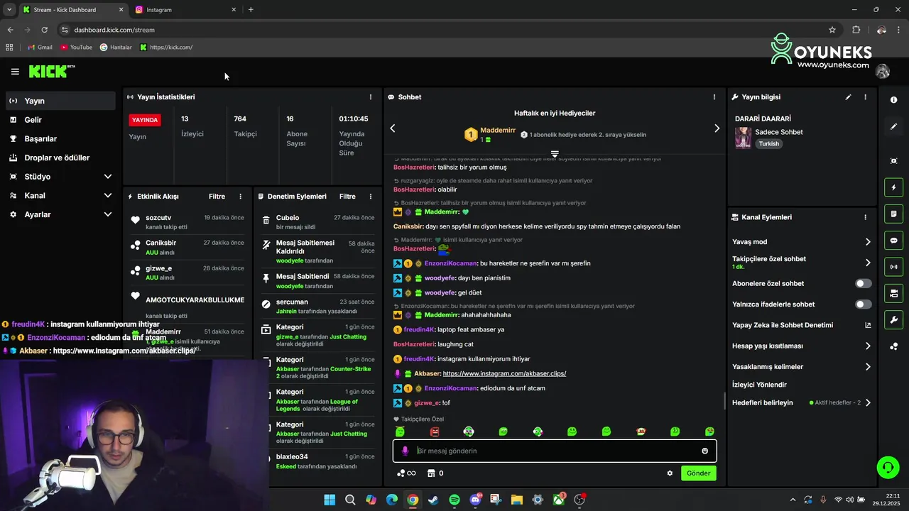
Task: Select Başarılar in the left sidebar
Action: click(60, 139)
